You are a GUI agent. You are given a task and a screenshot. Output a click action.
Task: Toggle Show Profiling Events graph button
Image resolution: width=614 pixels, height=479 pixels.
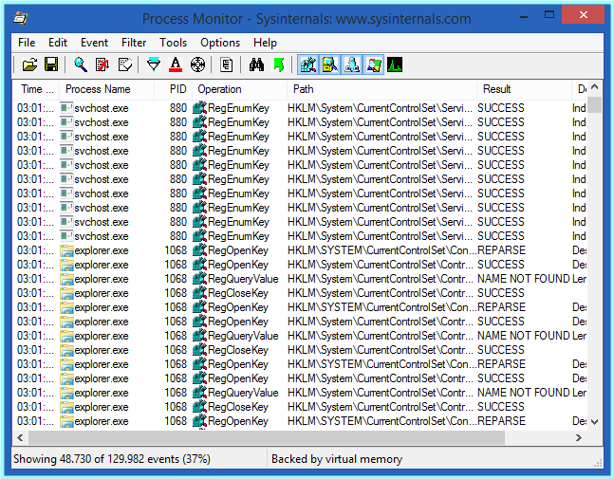tap(395, 64)
